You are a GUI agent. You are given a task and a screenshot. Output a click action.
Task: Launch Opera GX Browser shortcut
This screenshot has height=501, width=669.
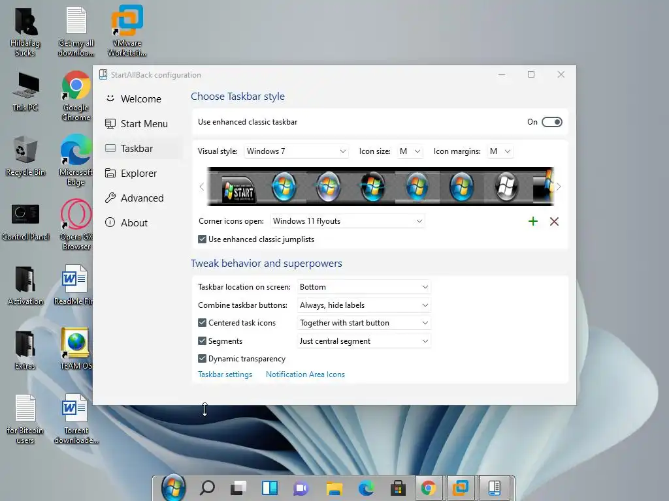(x=76, y=225)
